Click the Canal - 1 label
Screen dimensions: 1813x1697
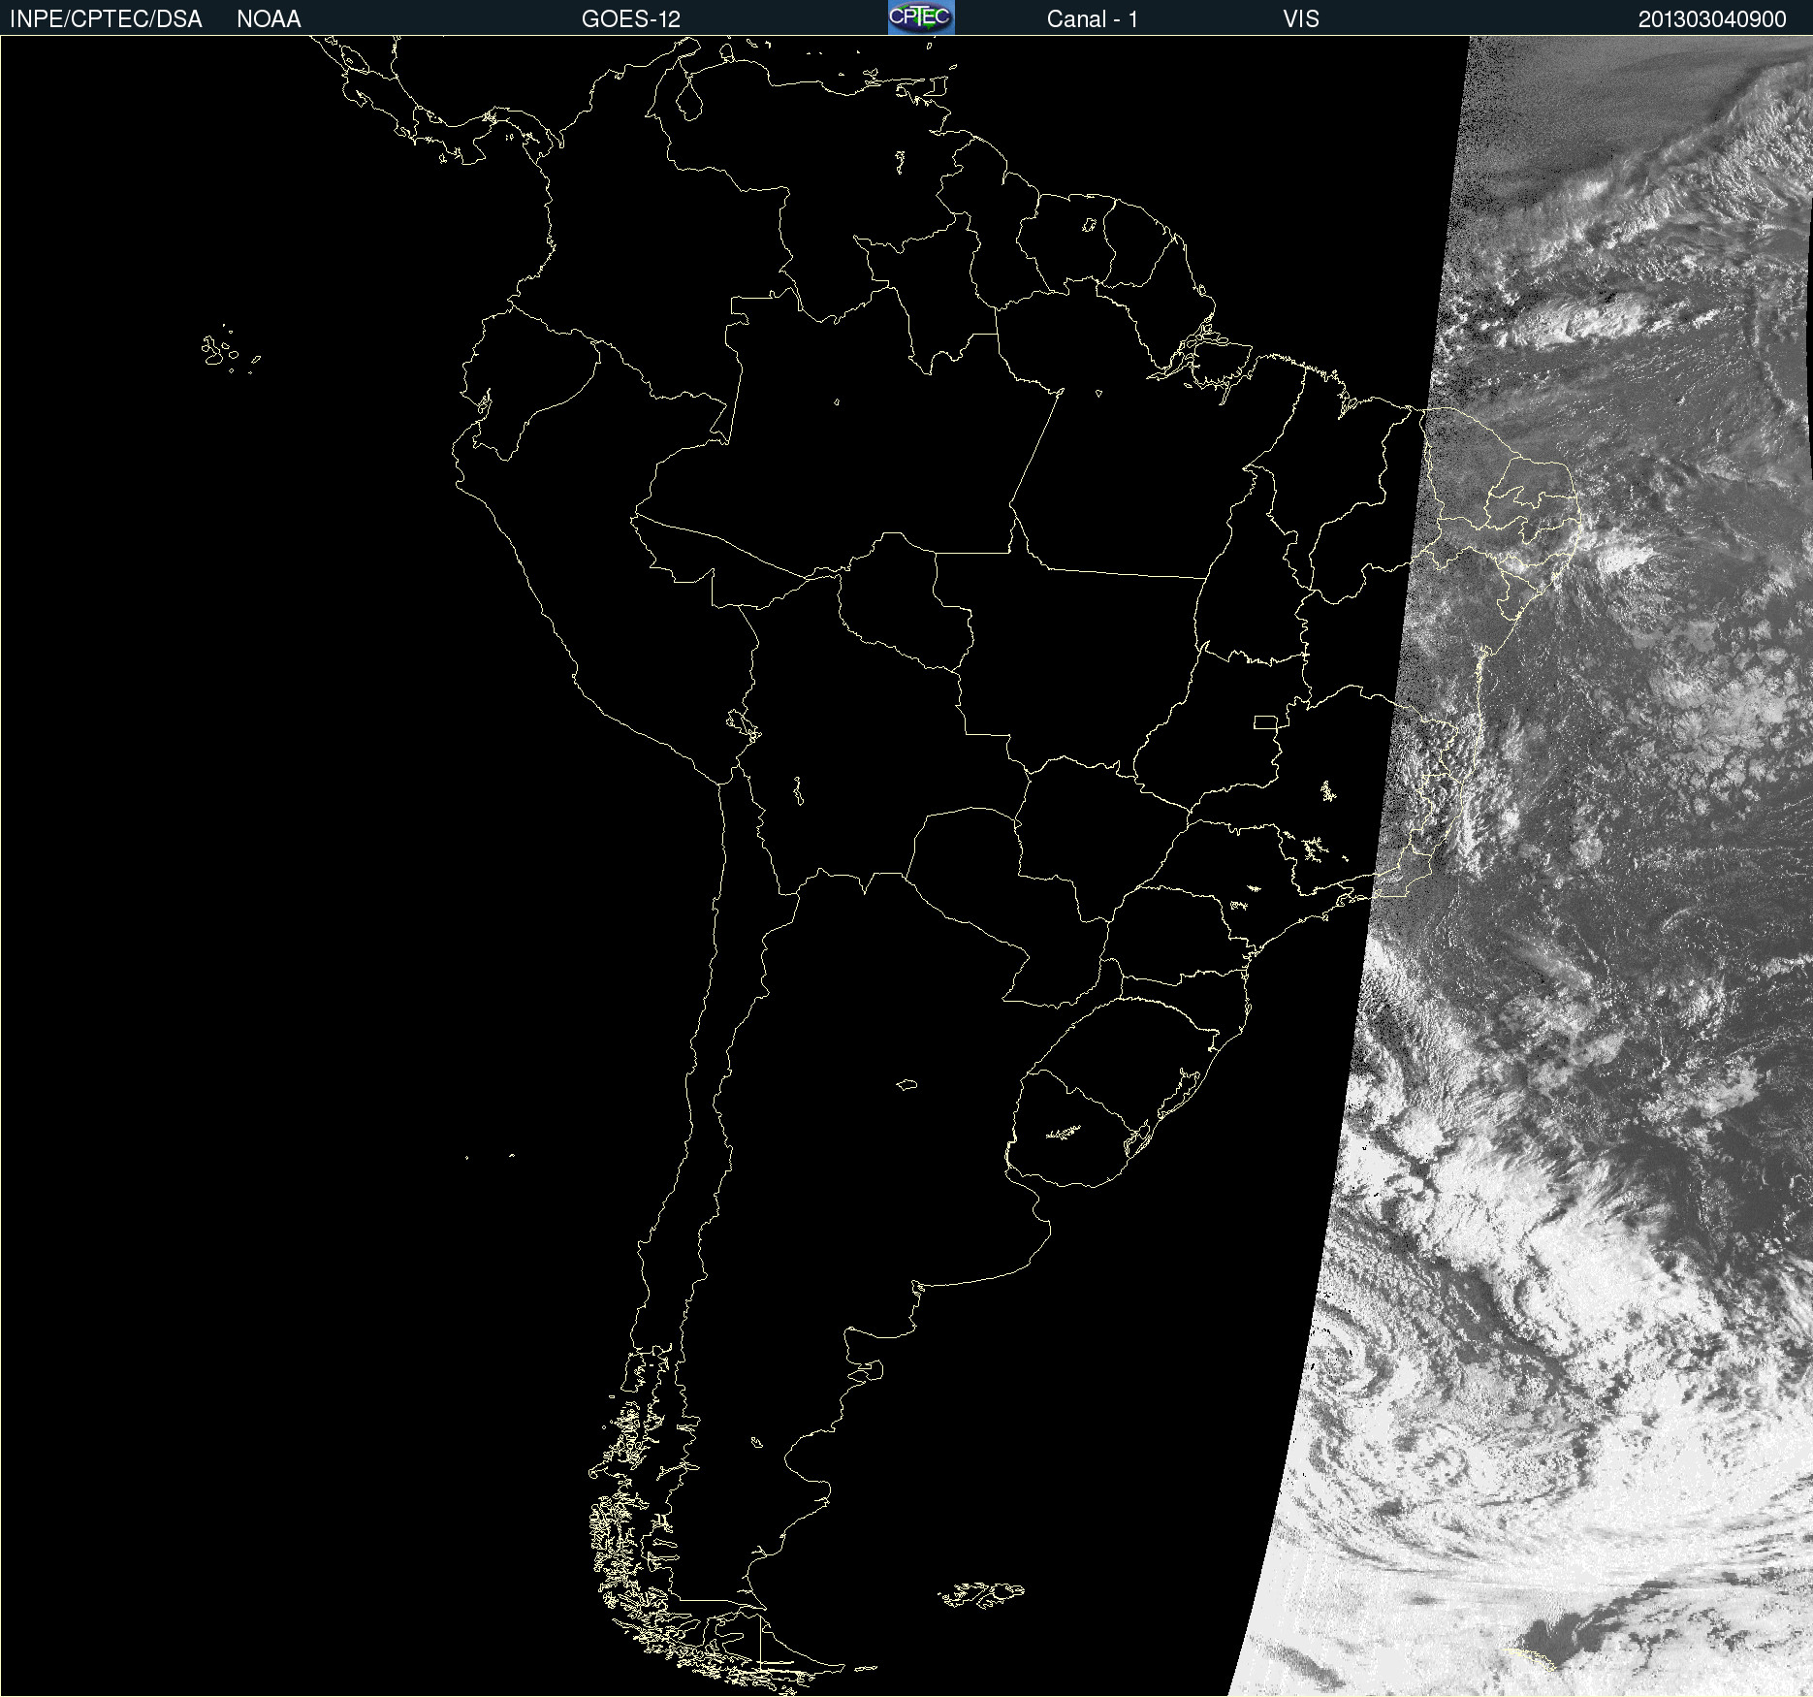coord(1093,19)
